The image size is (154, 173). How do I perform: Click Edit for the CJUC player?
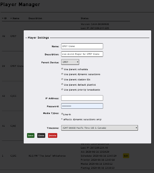(126, 156)
